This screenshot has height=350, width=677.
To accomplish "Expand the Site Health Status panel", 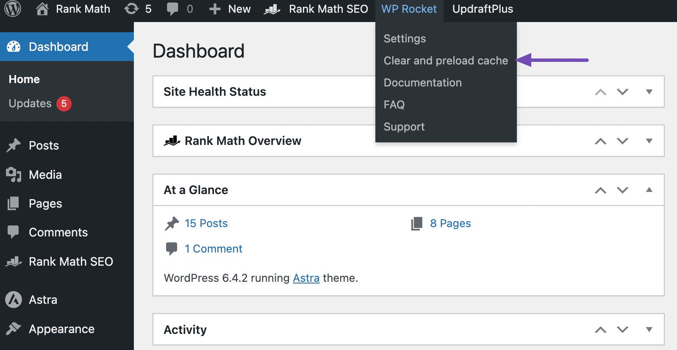I will pos(649,92).
